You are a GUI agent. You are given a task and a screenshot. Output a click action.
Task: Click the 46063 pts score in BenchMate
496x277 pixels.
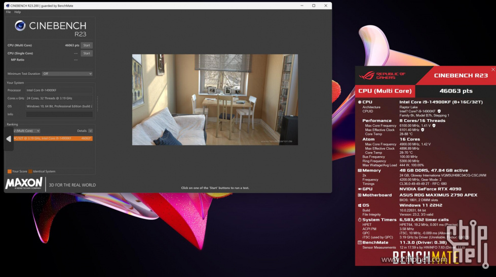[x=456, y=91]
